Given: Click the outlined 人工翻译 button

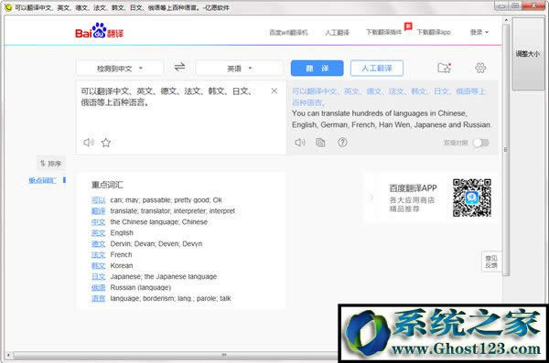Looking at the screenshot, I should [377, 69].
